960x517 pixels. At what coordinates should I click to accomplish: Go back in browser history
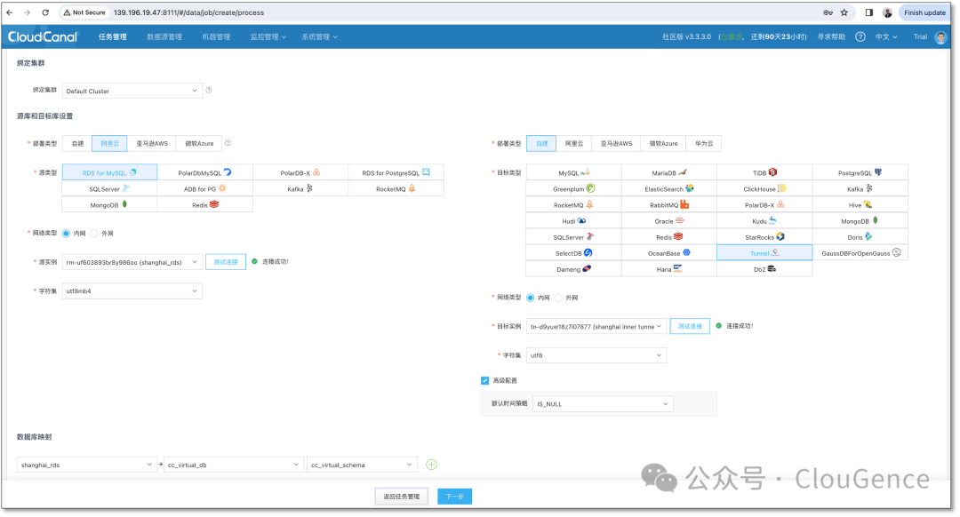10,12
